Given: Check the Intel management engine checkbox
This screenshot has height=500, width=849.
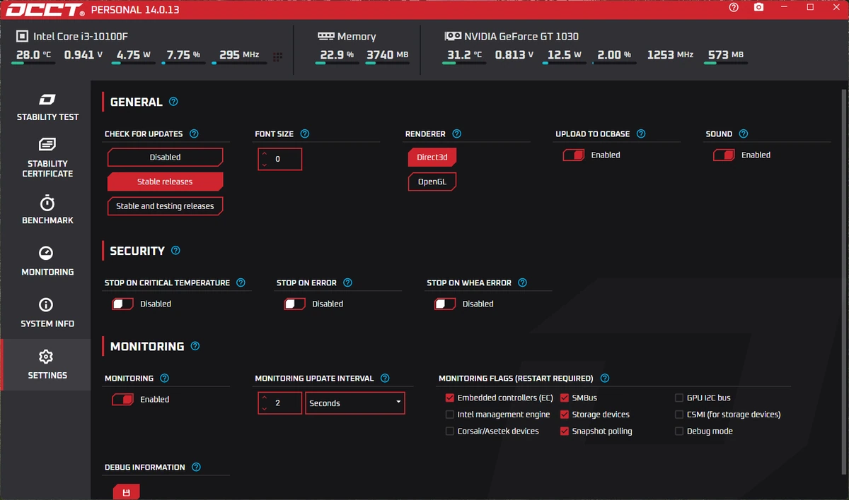Looking at the screenshot, I should tap(450, 415).
